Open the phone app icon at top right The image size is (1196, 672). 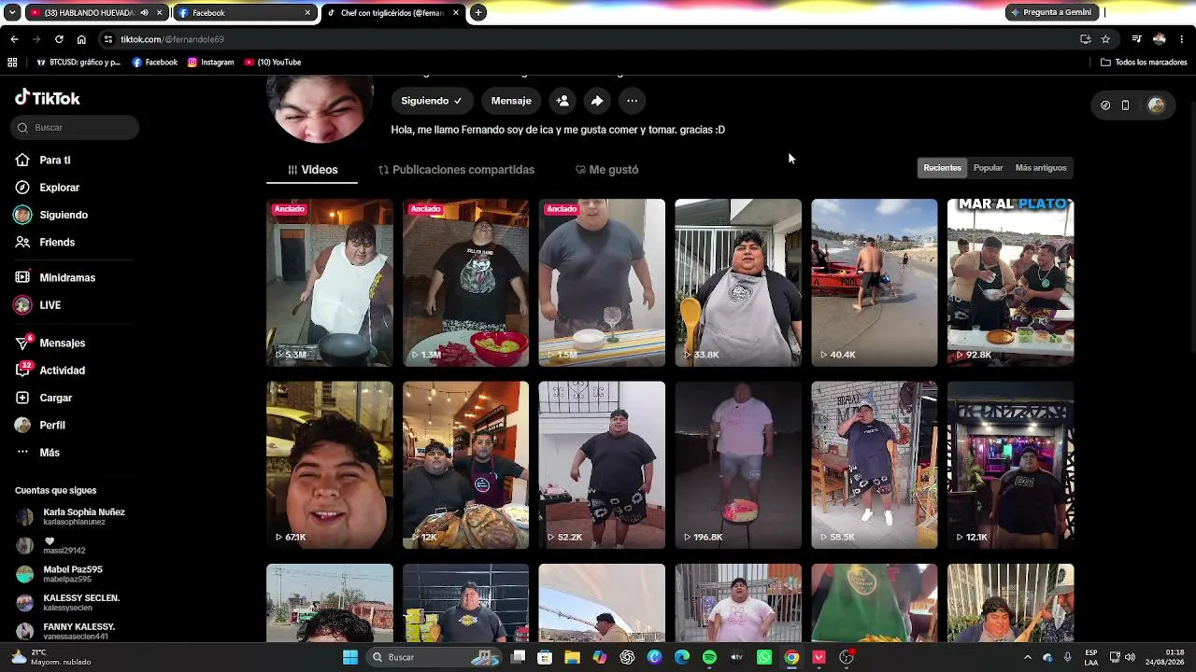(x=1125, y=105)
